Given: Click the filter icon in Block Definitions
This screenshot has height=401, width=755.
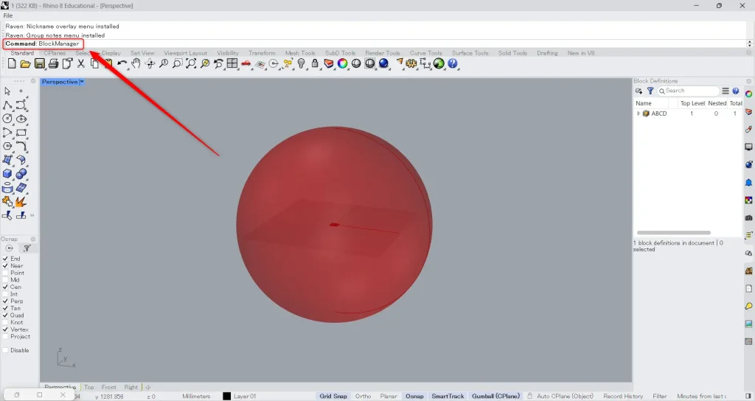Looking at the screenshot, I should coord(650,91).
